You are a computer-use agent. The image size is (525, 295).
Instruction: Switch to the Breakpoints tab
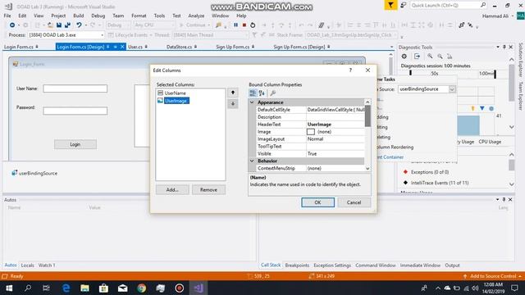(297, 265)
